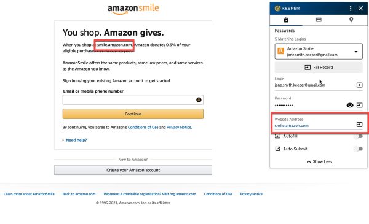Collapse details with Show Less
Image resolution: width=369 pixels, height=224 pixels.
(x=319, y=161)
